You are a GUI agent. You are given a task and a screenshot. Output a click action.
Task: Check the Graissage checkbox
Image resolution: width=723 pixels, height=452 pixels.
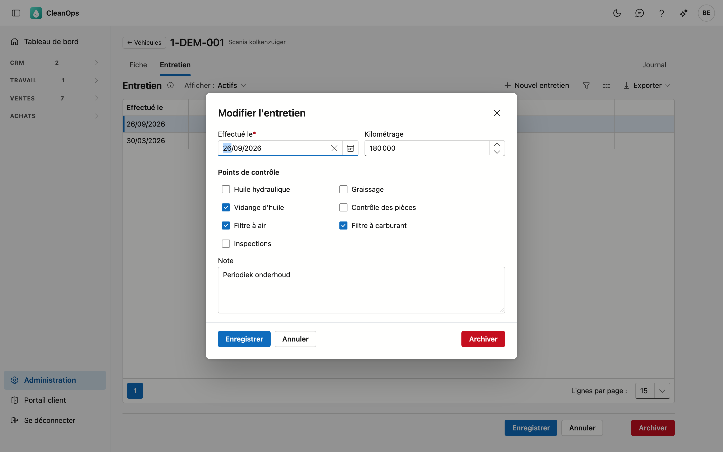[x=343, y=190]
